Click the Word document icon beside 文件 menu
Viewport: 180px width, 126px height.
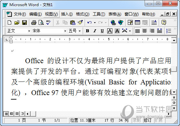pos(9,14)
